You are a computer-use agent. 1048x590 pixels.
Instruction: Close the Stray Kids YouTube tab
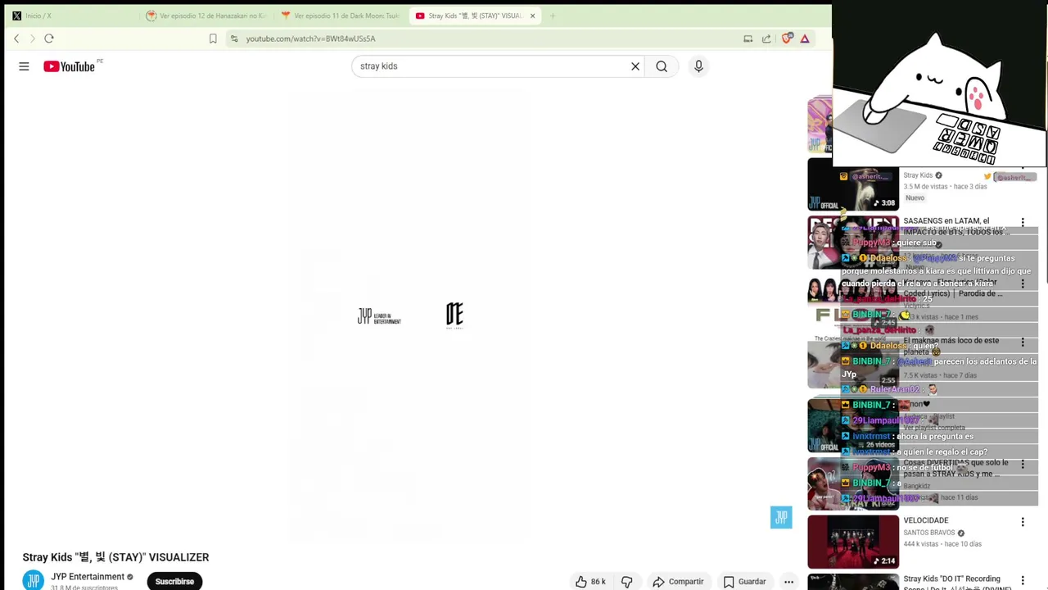(533, 16)
